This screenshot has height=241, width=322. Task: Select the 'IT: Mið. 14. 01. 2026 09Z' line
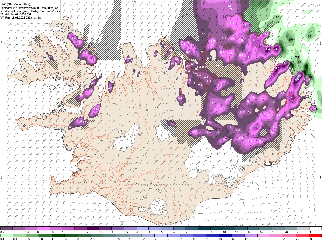(16, 14)
